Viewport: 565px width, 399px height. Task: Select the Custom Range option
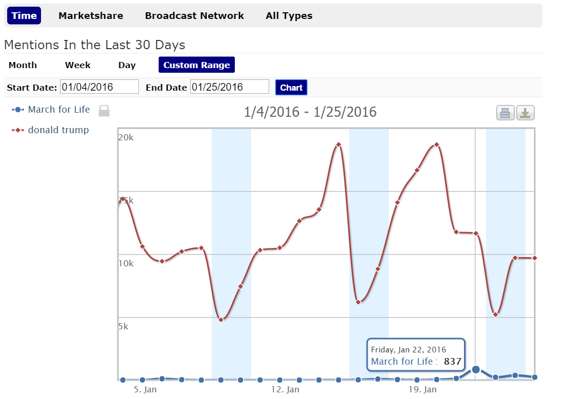(x=196, y=65)
